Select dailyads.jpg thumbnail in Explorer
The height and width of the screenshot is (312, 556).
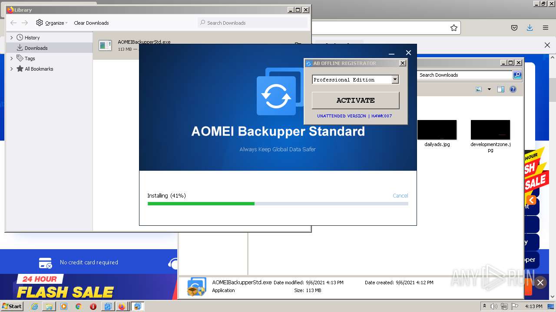point(437,130)
